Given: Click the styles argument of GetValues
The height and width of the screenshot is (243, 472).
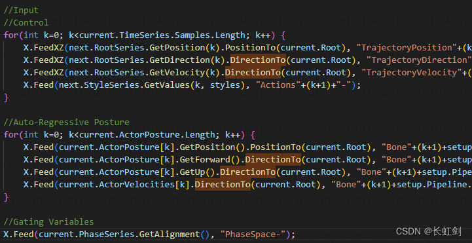Looking at the screenshot, I should coord(225,85).
